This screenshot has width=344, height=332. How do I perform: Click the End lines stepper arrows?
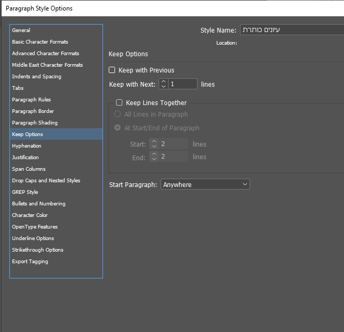154,157
